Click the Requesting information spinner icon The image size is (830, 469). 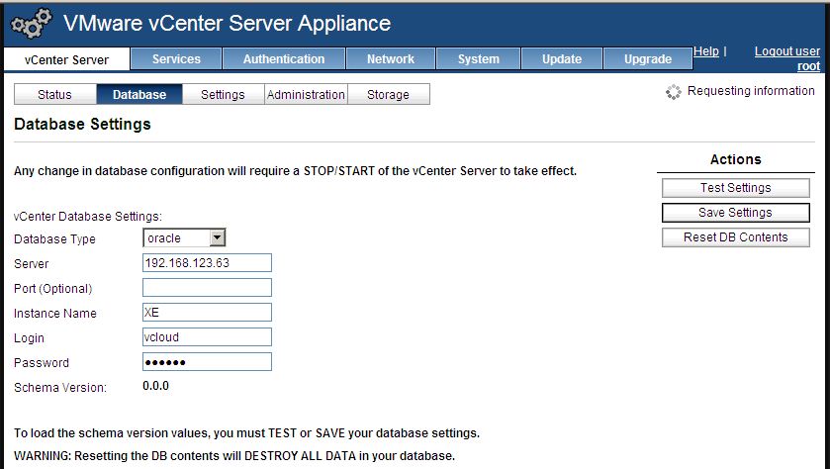coord(674,92)
